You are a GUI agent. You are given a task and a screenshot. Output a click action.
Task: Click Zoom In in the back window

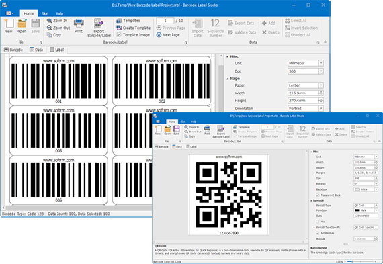pos(57,21)
